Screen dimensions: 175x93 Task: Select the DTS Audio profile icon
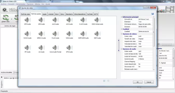click(69, 48)
